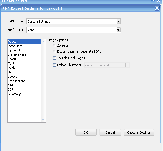Select Hyperlinks in the category list
The width and height of the screenshot is (163, 151).
pyautogui.click(x=15, y=50)
